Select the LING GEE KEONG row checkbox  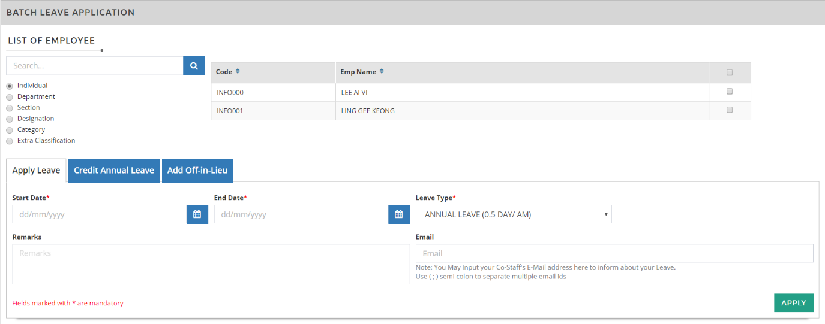click(x=730, y=110)
